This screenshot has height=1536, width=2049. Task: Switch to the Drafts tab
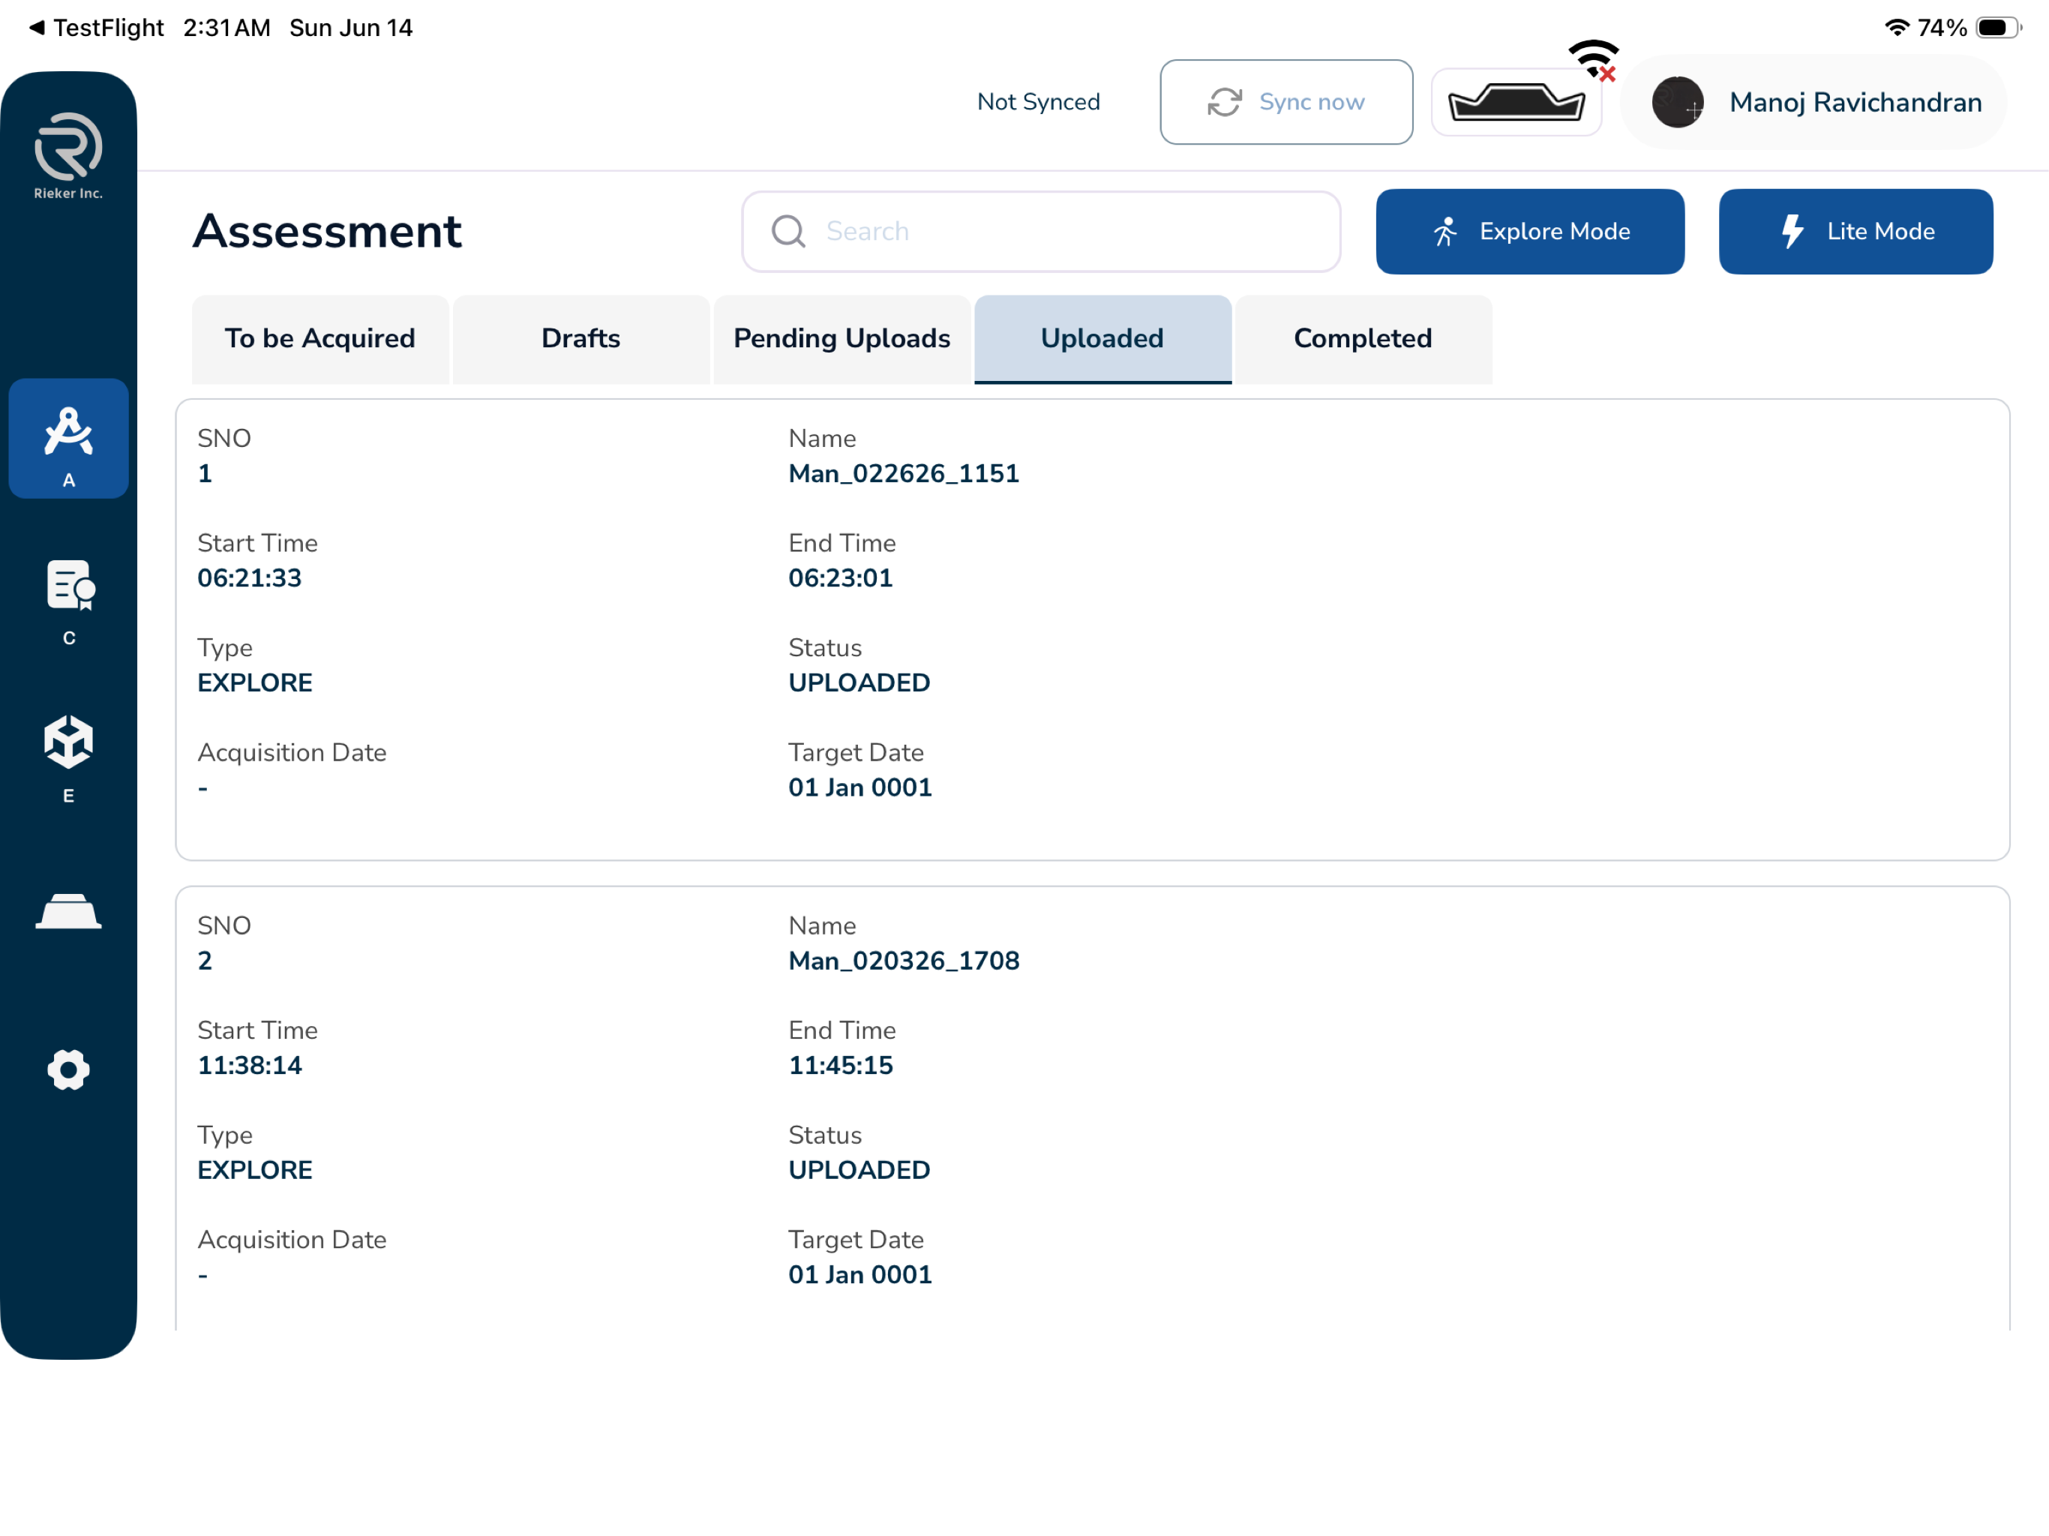coord(580,338)
